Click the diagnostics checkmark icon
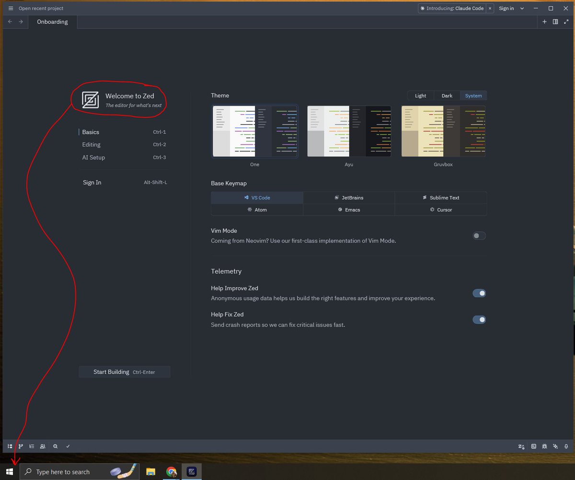The image size is (575, 480). pyautogui.click(x=68, y=446)
